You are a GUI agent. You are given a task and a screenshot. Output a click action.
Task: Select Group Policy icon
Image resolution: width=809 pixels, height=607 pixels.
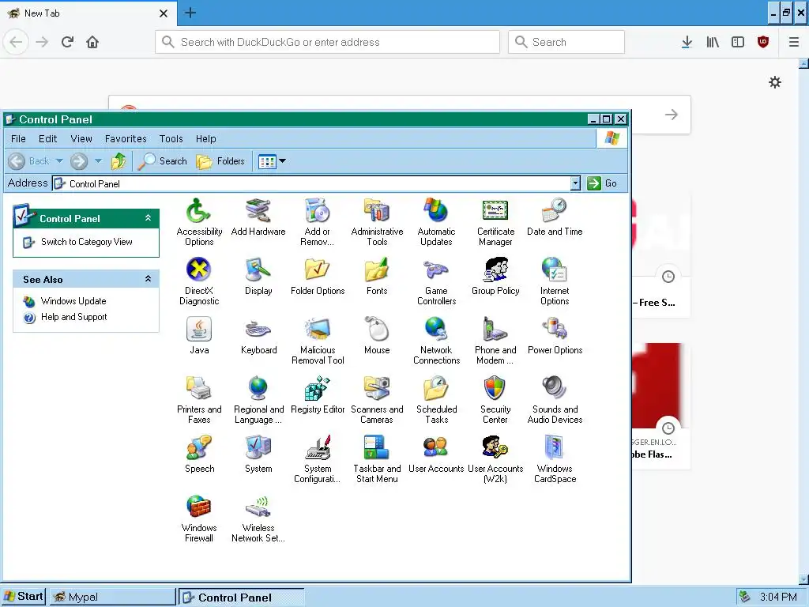coord(495,270)
